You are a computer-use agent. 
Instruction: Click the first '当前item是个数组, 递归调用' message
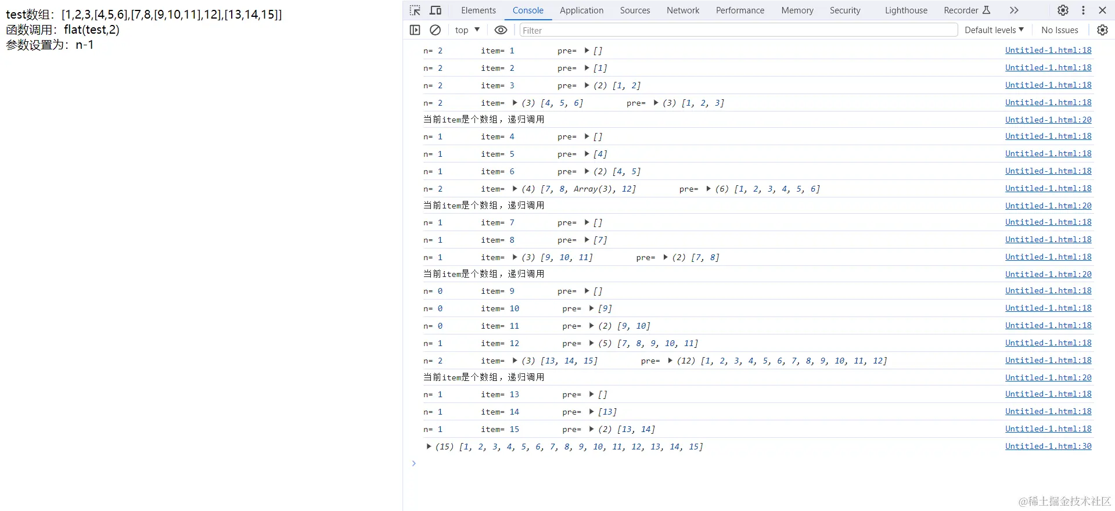coord(484,120)
